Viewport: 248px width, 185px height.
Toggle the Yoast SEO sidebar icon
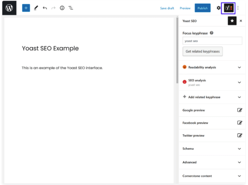(x=228, y=8)
